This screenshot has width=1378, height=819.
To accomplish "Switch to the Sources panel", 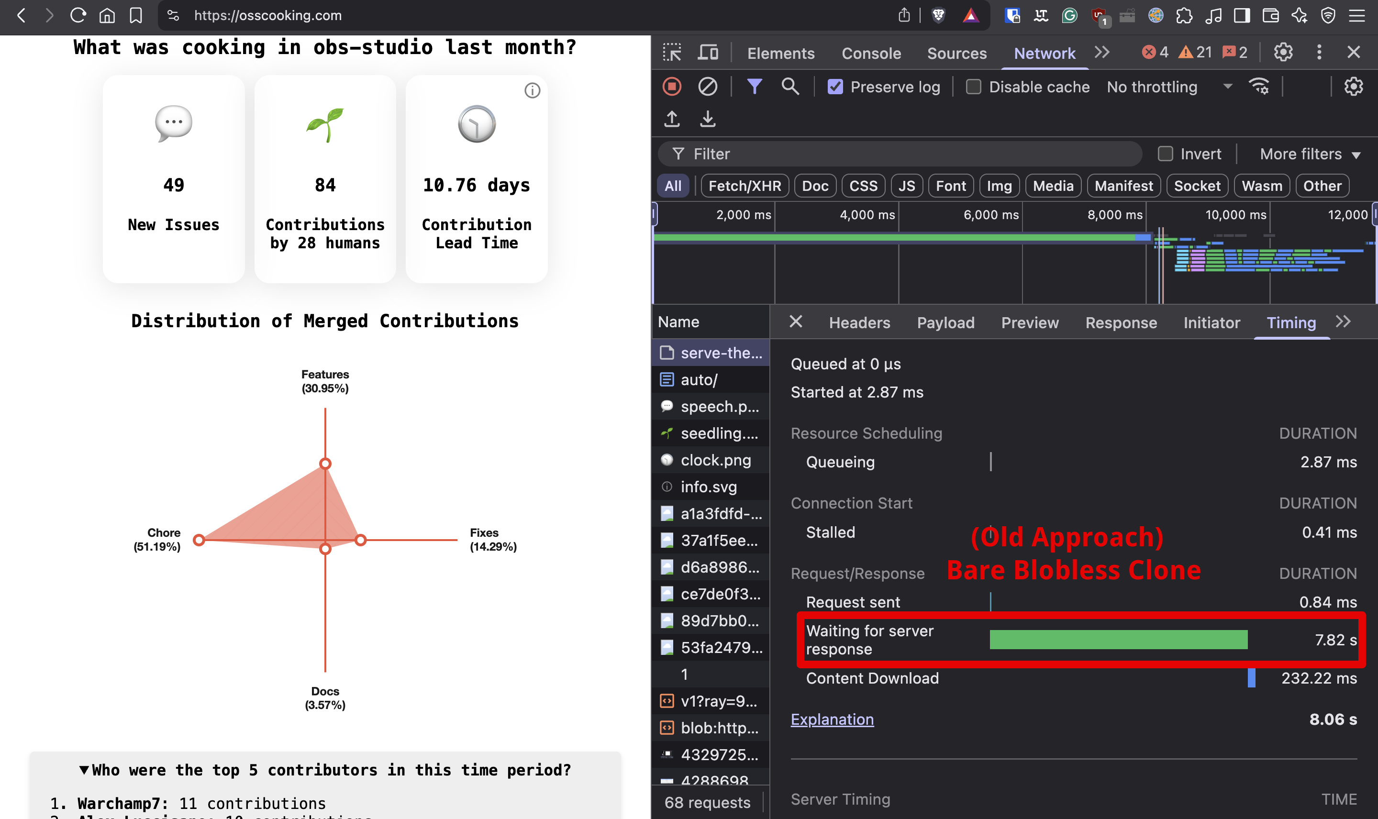I will tap(956, 53).
